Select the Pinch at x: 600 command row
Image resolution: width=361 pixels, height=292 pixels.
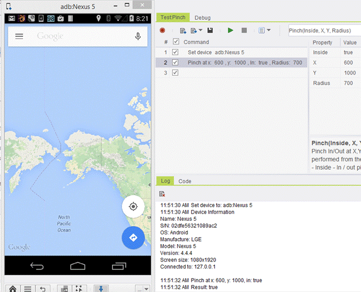coord(244,63)
